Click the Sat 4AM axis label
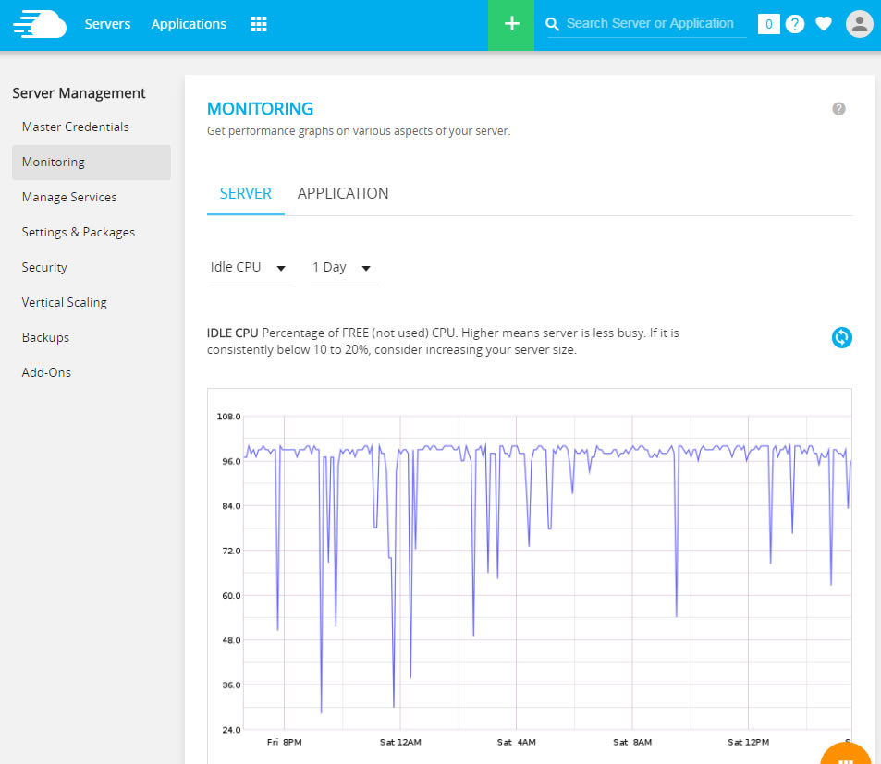Image resolution: width=881 pixels, height=764 pixels. [517, 742]
